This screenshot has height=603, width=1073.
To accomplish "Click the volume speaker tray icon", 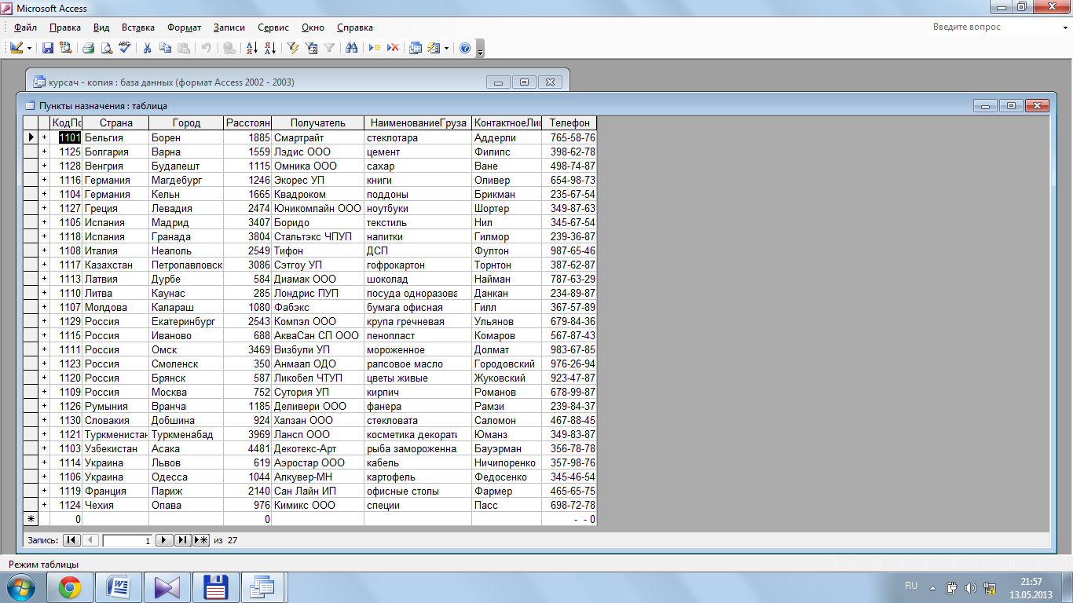I will click(970, 587).
